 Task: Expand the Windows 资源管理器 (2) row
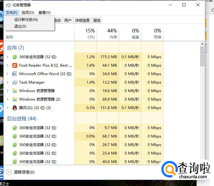pyautogui.click(x=8, y=99)
